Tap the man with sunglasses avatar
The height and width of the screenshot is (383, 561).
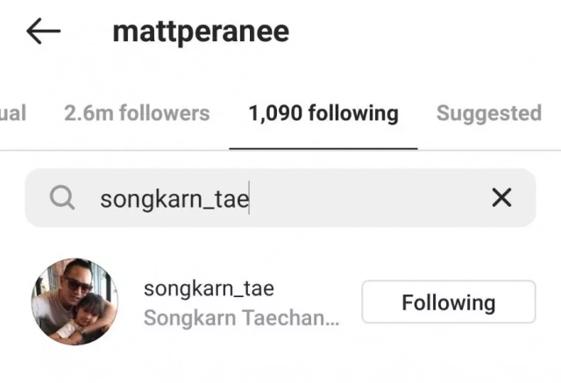[75, 301]
